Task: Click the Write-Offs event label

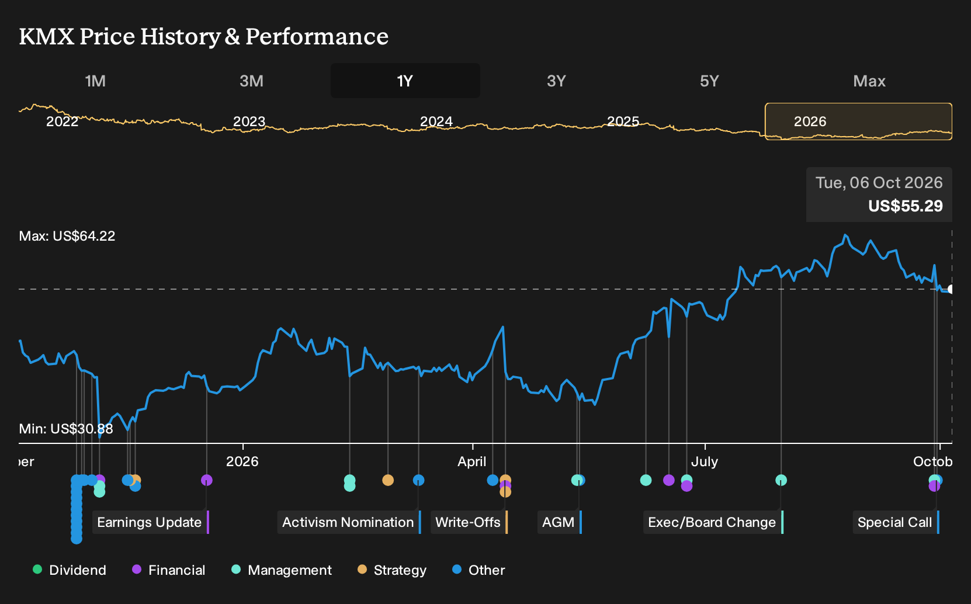Action: click(x=469, y=522)
